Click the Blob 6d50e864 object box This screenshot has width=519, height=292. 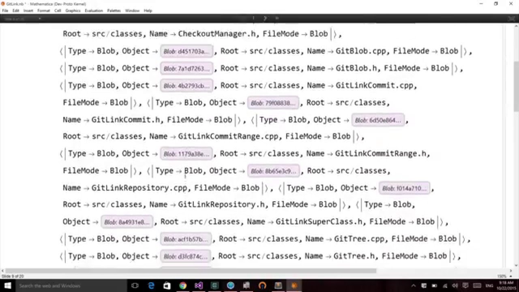pyautogui.click(x=378, y=120)
